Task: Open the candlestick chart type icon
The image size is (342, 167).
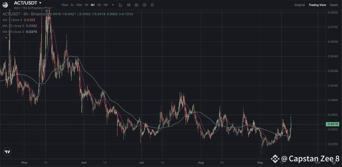Action: [129, 5]
